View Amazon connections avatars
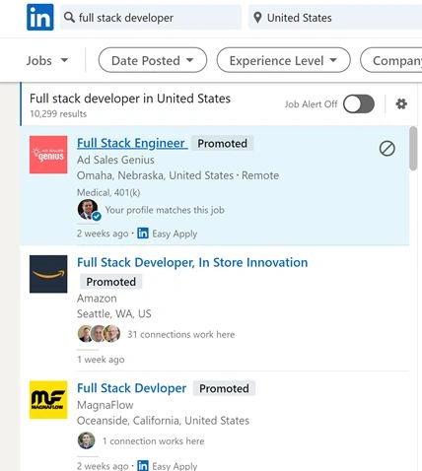The width and height of the screenshot is (422, 471). tap(99, 334)
